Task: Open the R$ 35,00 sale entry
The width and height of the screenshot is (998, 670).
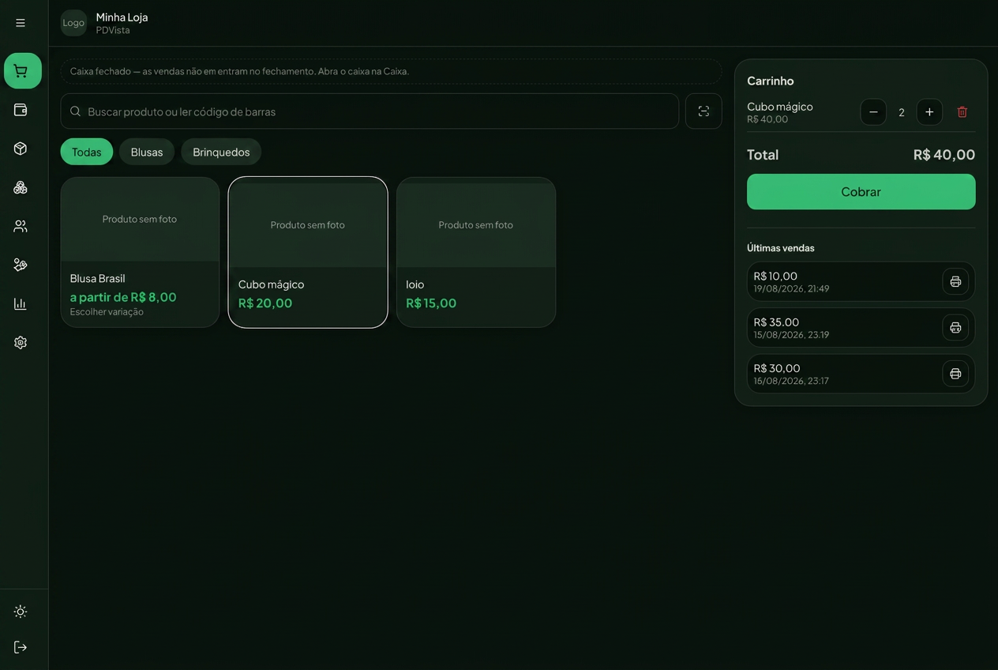Action: click(x=861, y=327)
